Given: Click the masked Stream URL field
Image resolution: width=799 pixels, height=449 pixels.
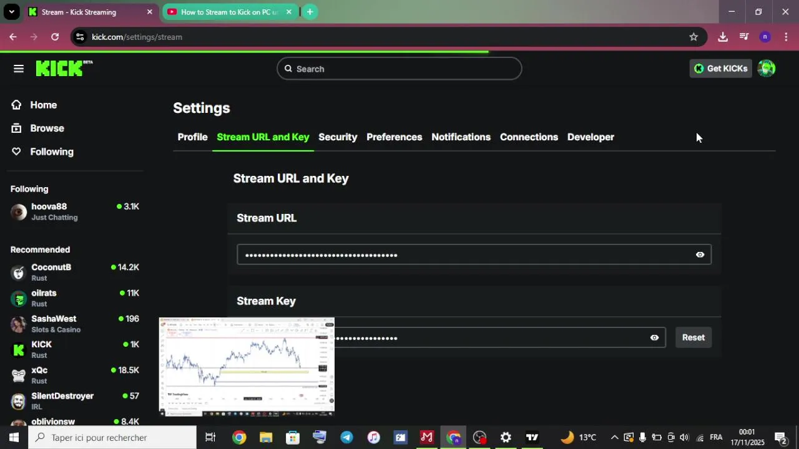Looking at the screenshot, I should tap(474, 254).
